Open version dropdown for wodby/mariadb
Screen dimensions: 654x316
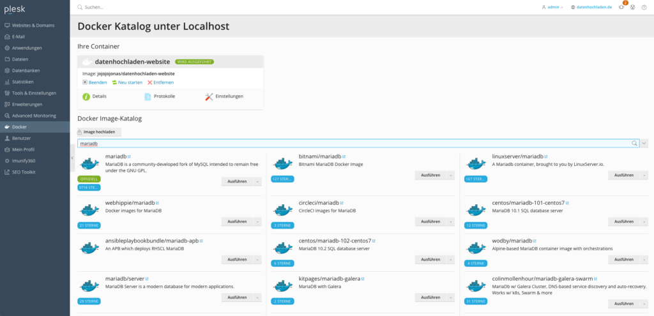tap(644, 260)
